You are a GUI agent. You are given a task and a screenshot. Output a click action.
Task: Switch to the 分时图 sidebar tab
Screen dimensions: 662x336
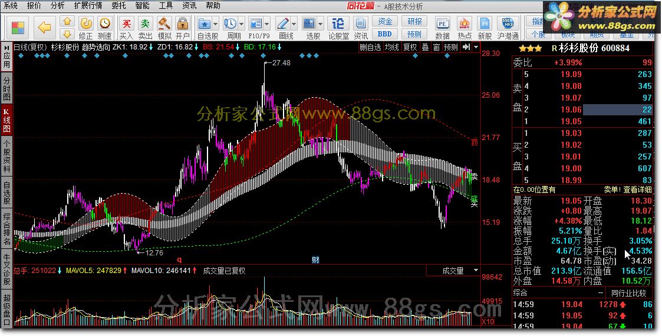[x=6, y=88]
